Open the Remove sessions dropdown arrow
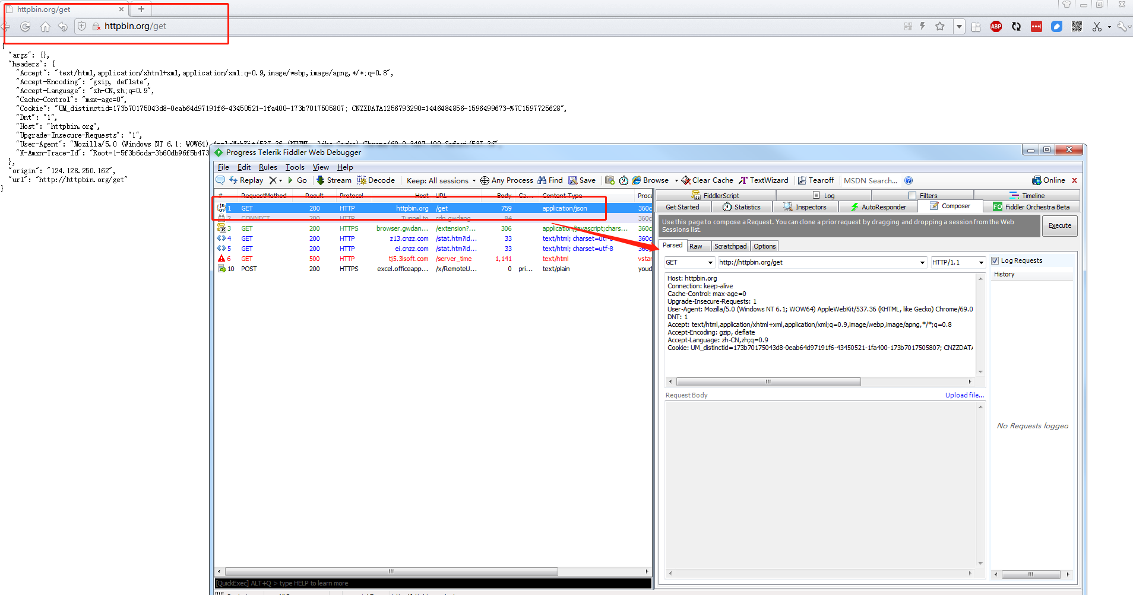The width and height of the screenshot is (1133, 595). pos(280,180)
